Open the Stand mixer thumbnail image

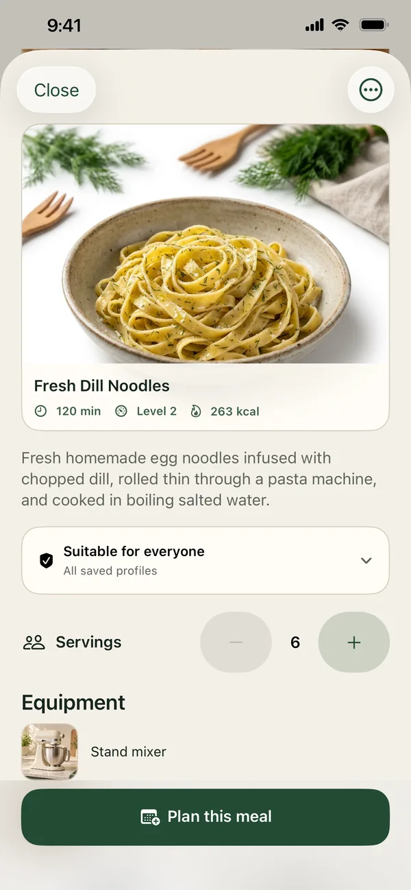(x=49, y=752)
